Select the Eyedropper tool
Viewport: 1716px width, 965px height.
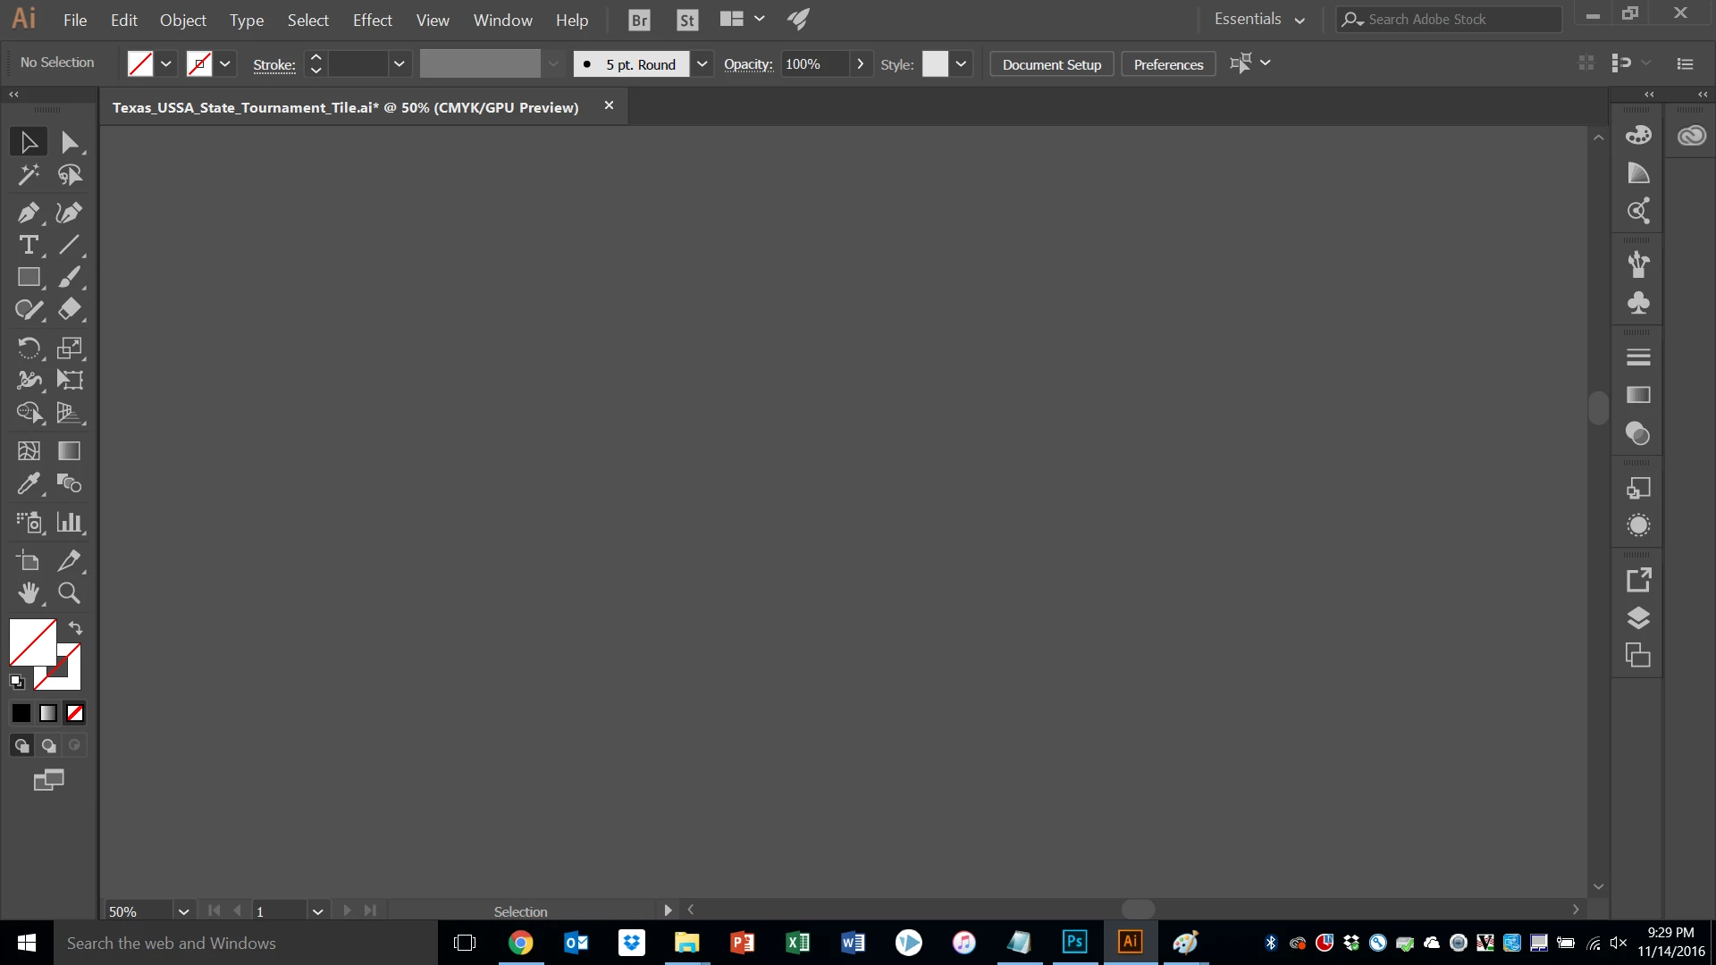[x=28, y=483]
